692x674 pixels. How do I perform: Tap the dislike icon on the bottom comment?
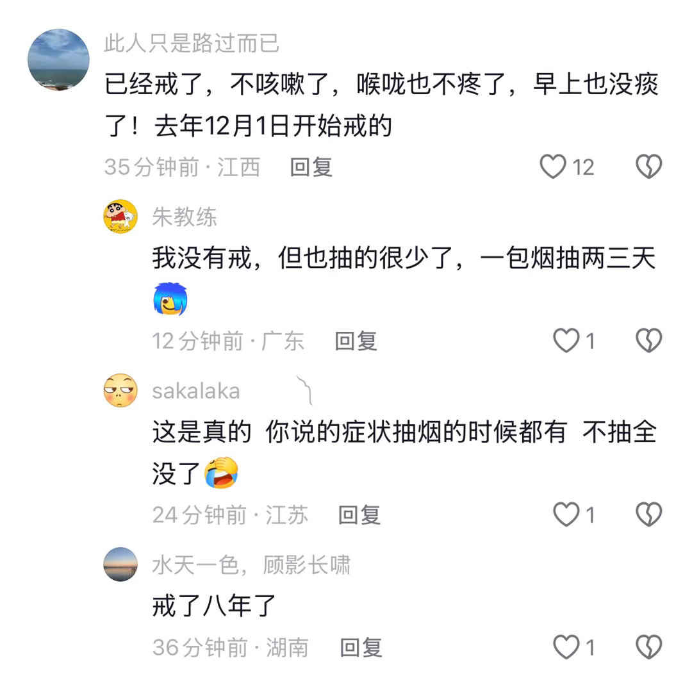[x=650, y=648]
